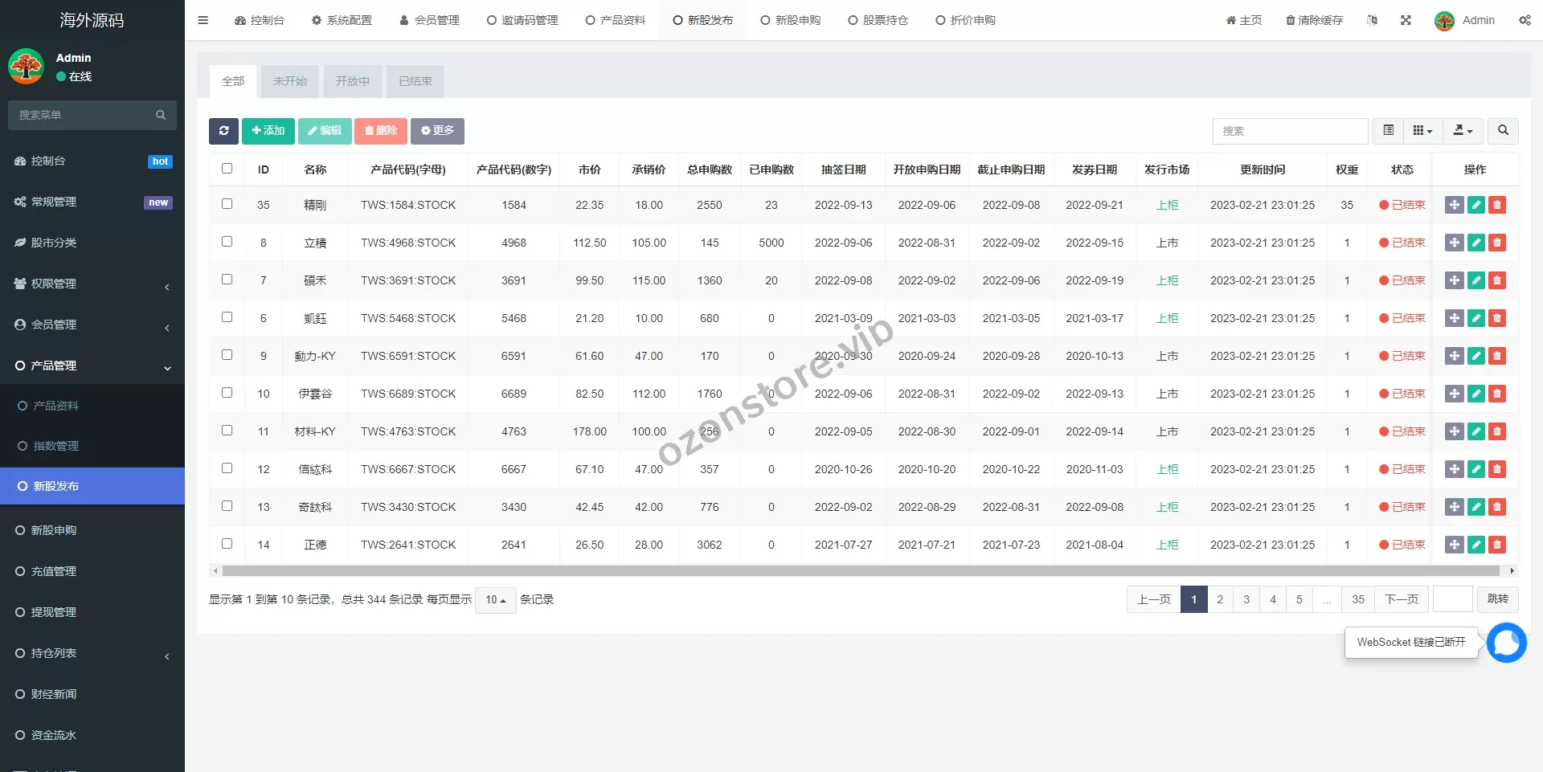Open the rows-per-page dropdown showing 10
Viewport: 1543px width, 772px height.
tap(495, 600)
